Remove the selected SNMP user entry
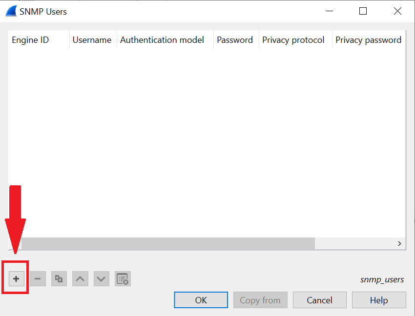Screen dimensions: 415x316 point(37,278)
